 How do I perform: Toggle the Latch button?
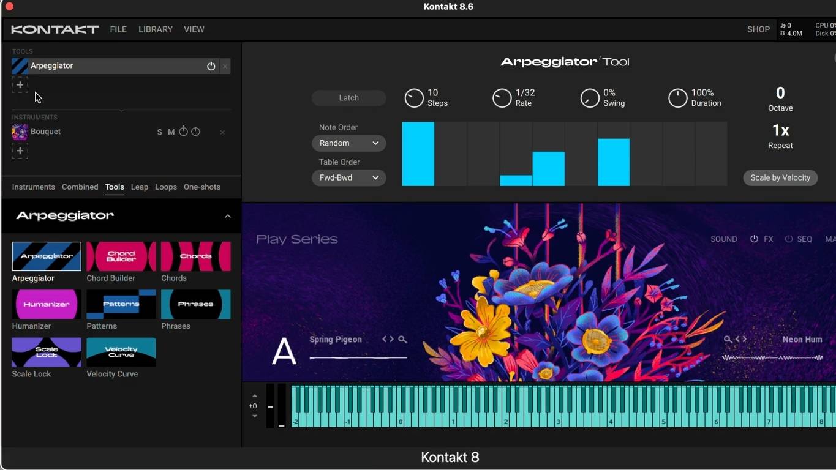point(349,98)
